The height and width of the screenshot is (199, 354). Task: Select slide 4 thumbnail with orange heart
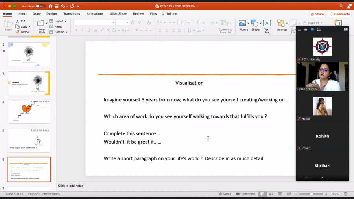[29, 112]
